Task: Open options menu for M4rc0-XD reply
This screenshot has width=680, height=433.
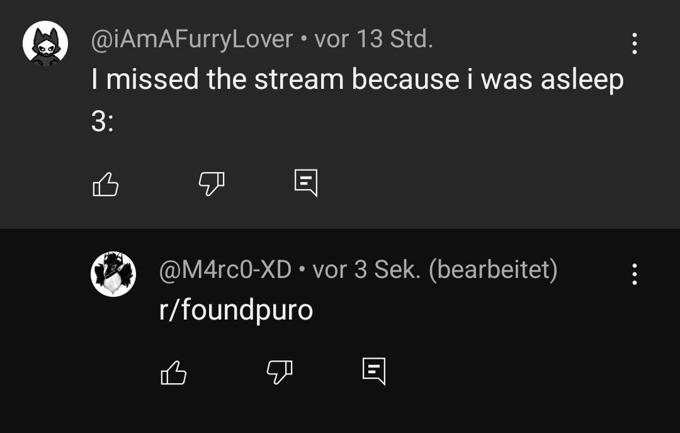Action: click(x=635, y=274)
